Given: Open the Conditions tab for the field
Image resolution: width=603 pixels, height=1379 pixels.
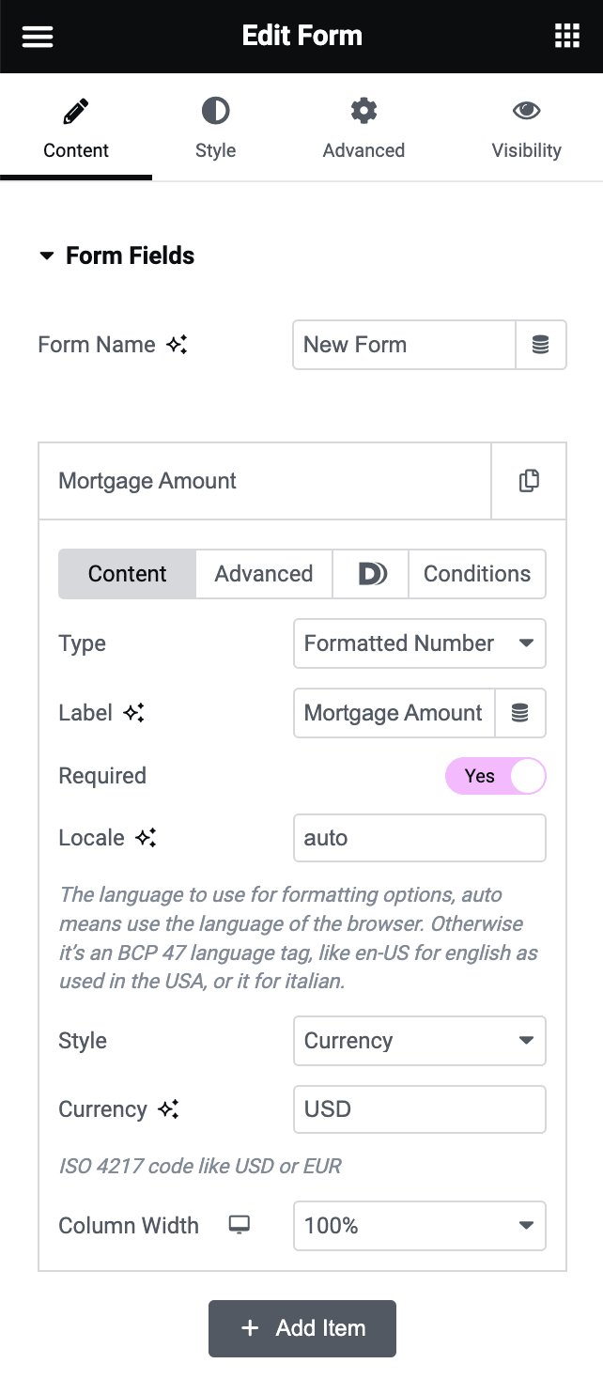Looking at the screenshot, I should (476, 574).
